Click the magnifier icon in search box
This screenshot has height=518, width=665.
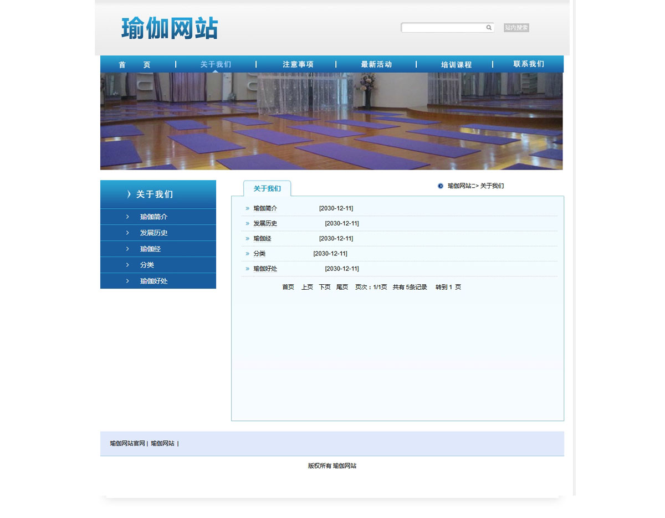489,27
